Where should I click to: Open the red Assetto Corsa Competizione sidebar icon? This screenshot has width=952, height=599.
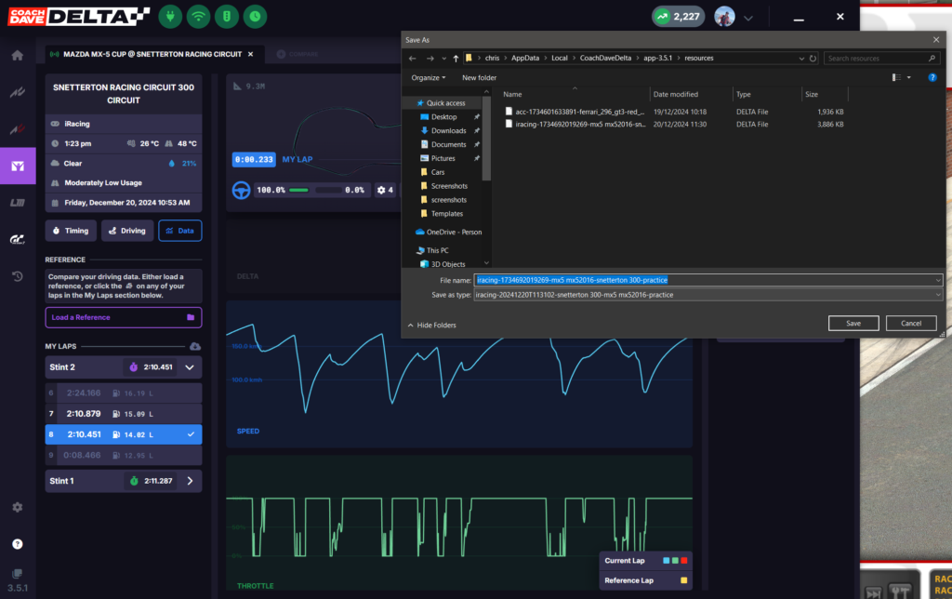click(17, 128)
